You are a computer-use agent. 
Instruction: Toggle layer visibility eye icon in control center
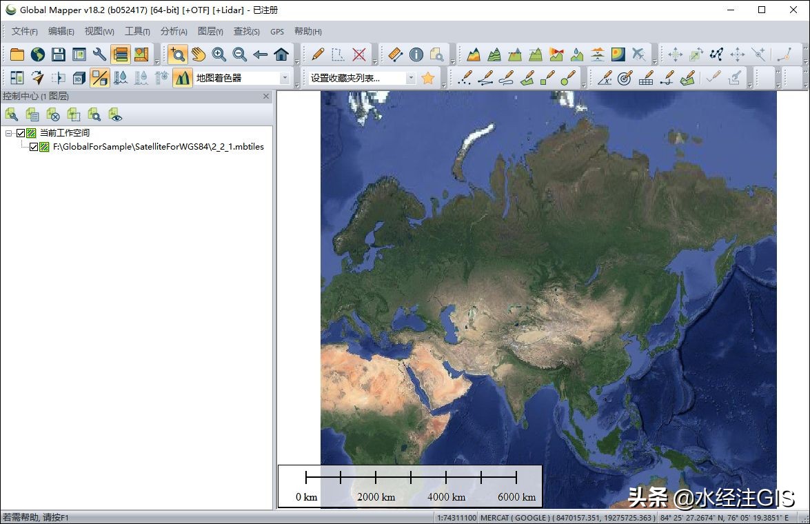pyautogui.click(x=115, y=115)
